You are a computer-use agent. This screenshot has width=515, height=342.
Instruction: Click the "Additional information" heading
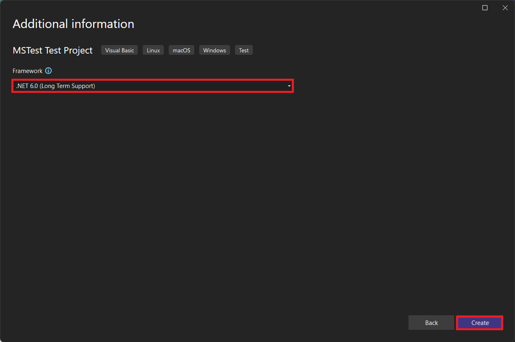coord(73,24)
